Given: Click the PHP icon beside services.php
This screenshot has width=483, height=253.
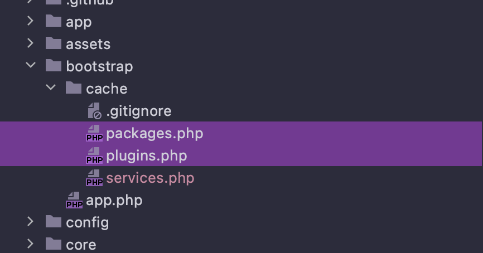Looking at the screenshot, I should (94, 178).
